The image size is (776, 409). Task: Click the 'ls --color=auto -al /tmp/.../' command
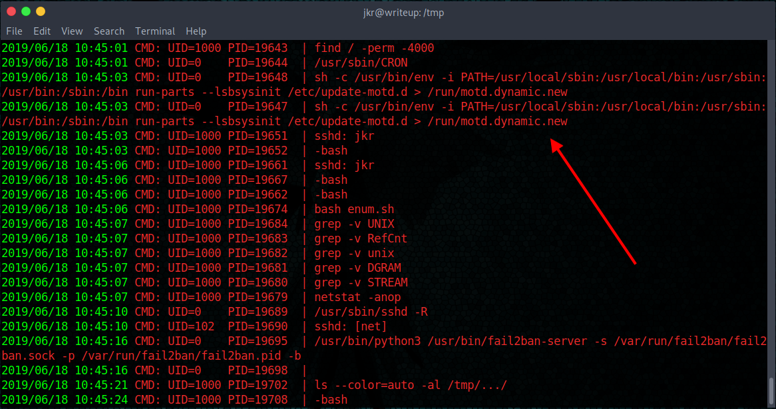click(x=411, y=385)
